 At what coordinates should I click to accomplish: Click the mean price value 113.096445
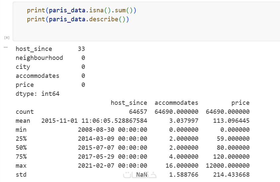click(231, 121)
